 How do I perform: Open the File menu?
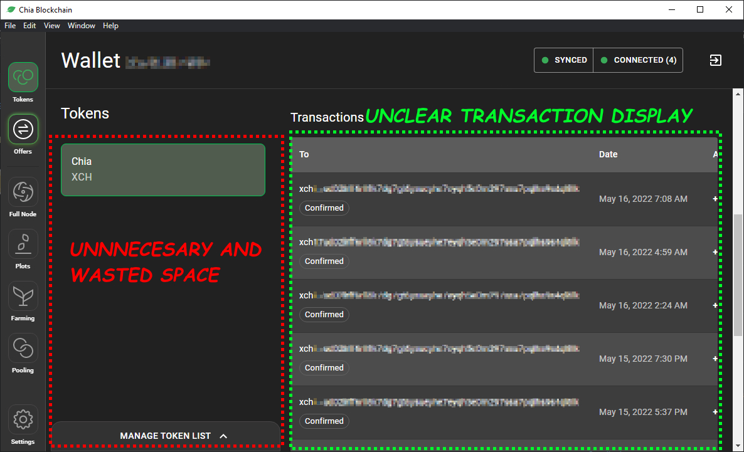click(x=10, y=26)
